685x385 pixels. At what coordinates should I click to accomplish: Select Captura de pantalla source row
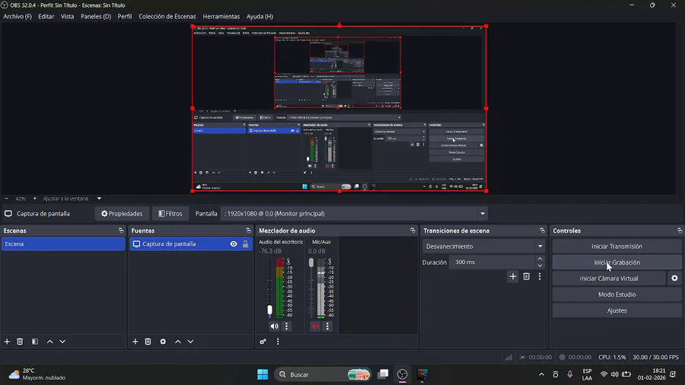point(191,244)
